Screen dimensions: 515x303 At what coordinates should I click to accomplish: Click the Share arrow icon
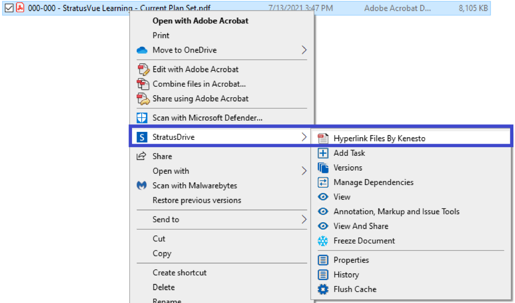[x=141, y=156]
